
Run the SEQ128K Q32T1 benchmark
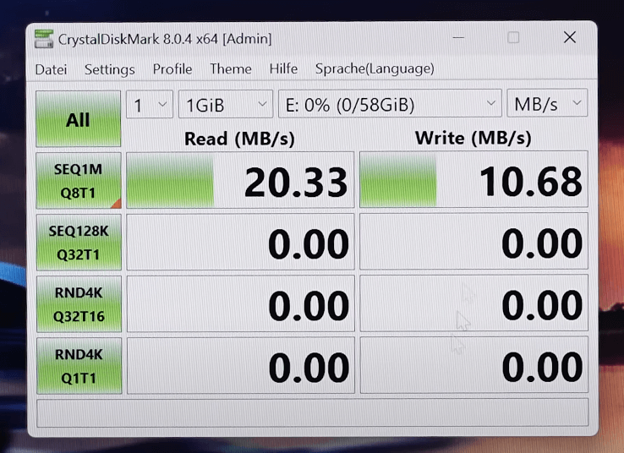pyautogui.click(x=78, y=243)
